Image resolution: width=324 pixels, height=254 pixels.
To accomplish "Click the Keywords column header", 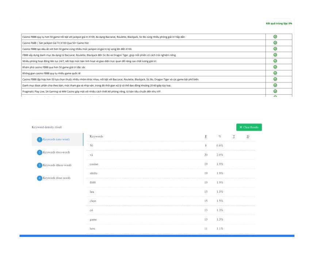I will pyautogui.click(x=96, y=137).
